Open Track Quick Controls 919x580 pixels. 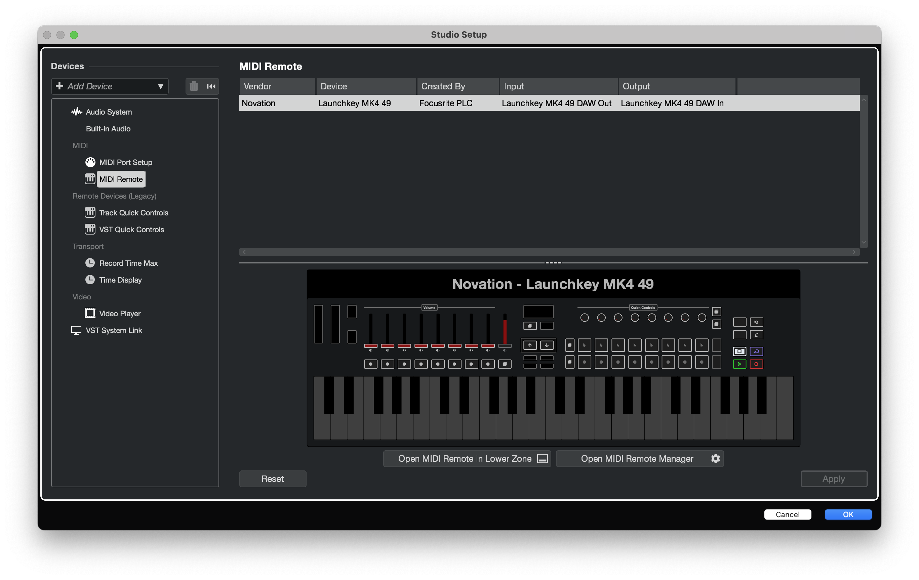coord(133,212)
